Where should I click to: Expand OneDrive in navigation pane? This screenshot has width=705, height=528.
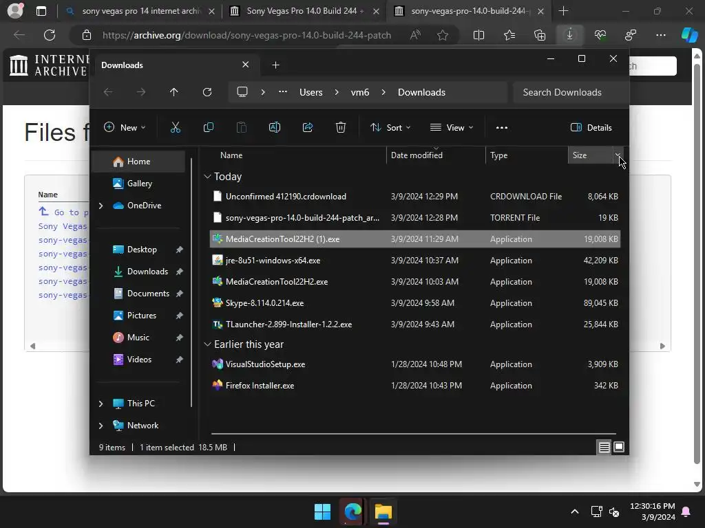tap(101, 206)
